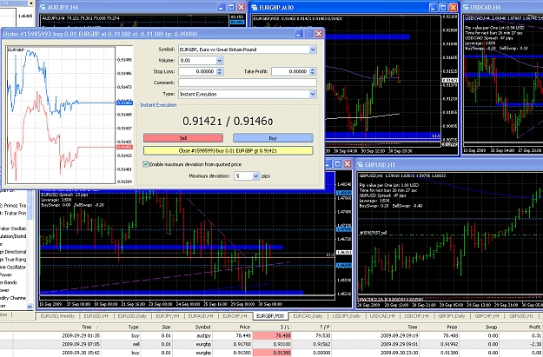Sort trades by the T / P column header
Screen dimensions: 543x357
[324, 327]
